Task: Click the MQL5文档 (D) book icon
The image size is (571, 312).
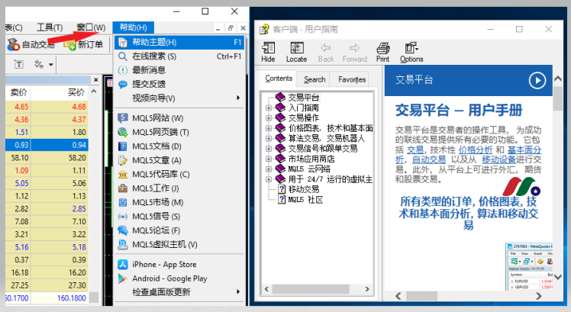Action: [123, 146]
